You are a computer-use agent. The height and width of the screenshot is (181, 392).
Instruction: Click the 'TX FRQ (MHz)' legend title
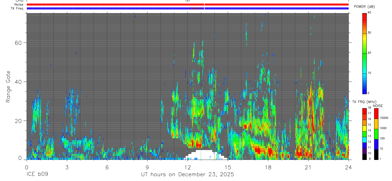(x=364, y=102)
